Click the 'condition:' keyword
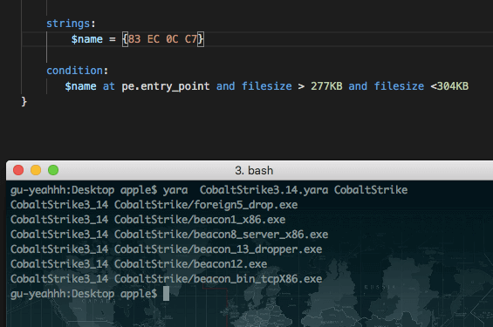This screenshot has width=493, height=327. [x=78, y=71]
